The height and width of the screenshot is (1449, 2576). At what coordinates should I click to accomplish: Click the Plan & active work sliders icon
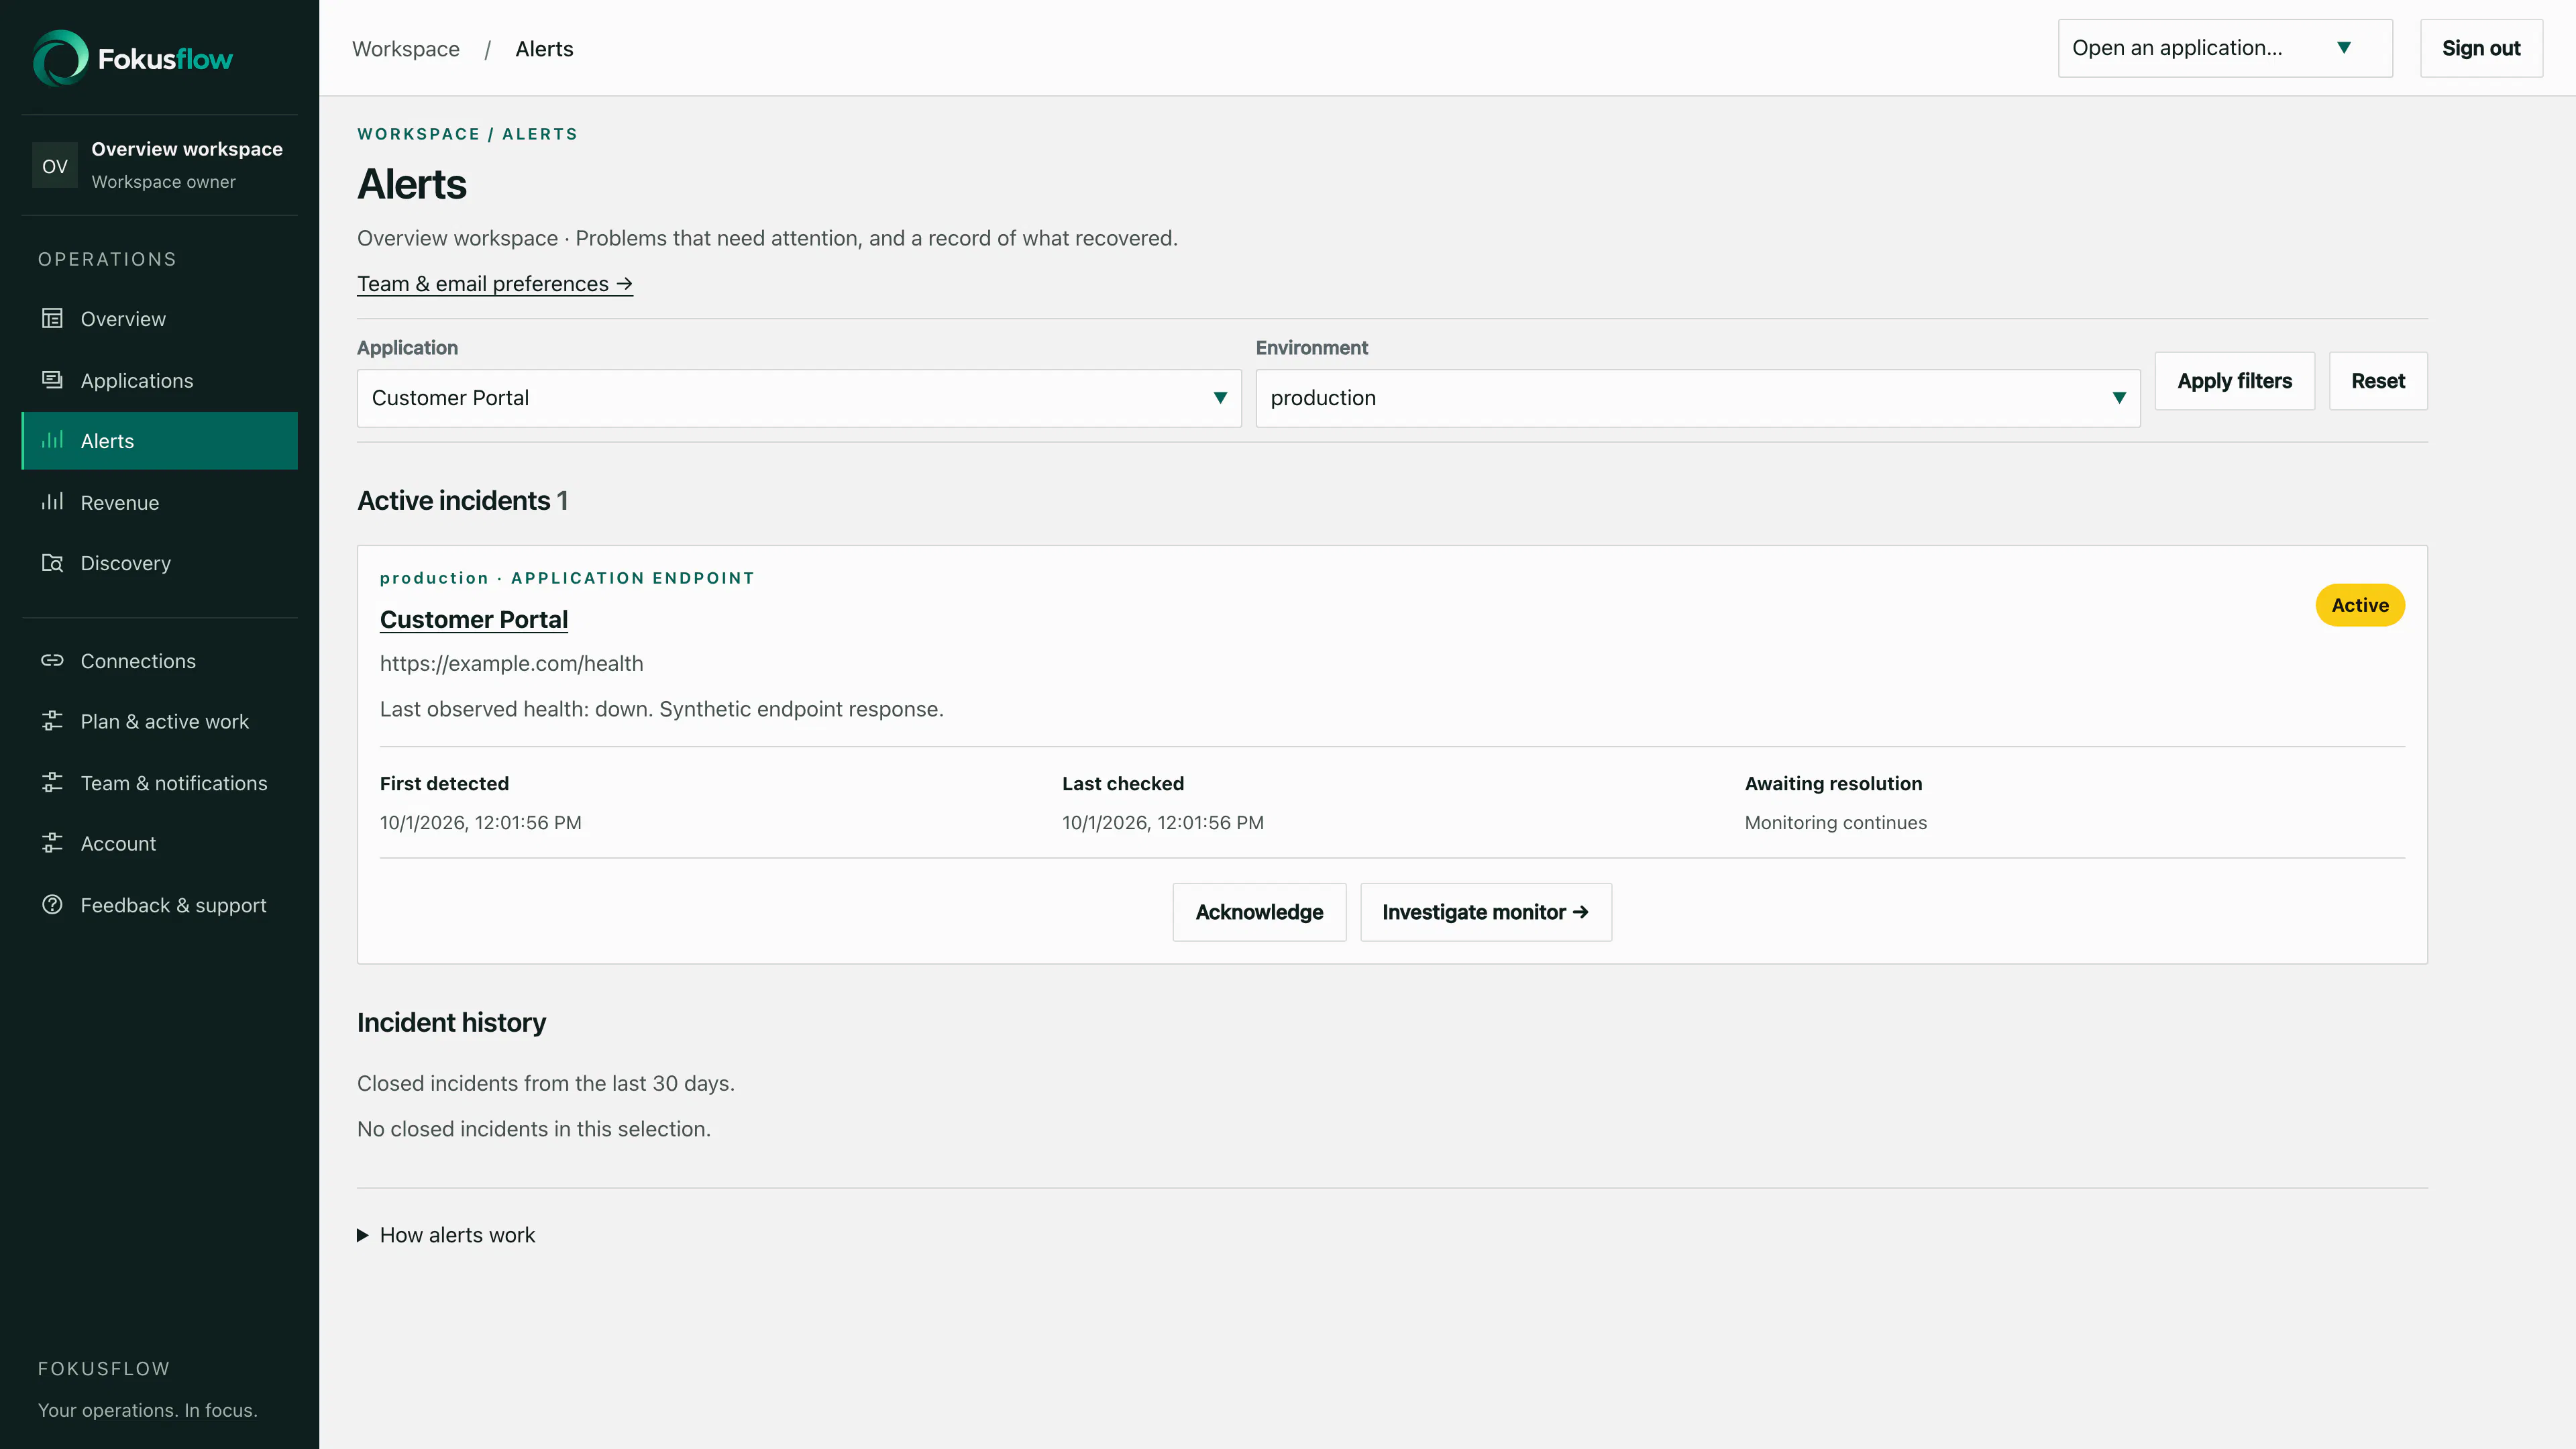coord(52,721)
